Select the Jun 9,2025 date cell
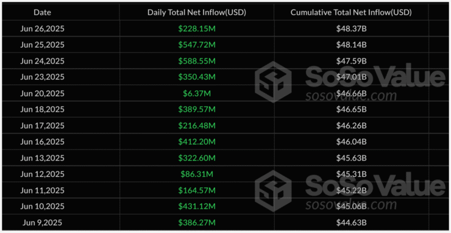 [42, 223]
